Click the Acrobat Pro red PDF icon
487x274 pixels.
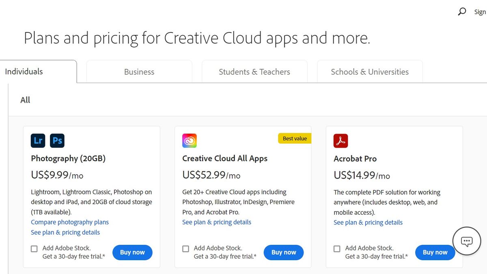[340, 140]
